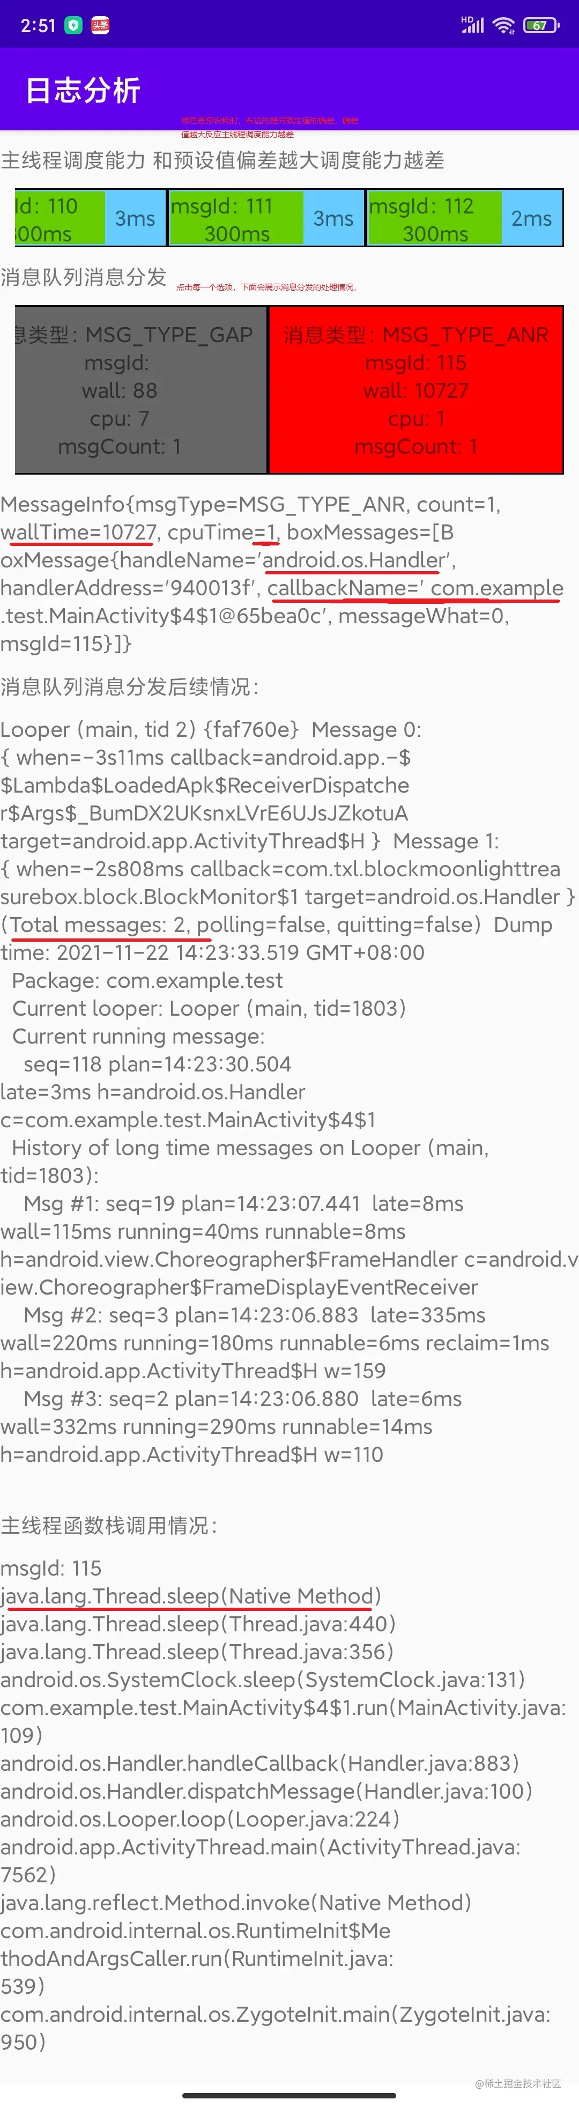The width and height of the screenshot is (579, 2107).
Task: Tap the underlined Total messages: 2 text
Action: coord(98,925)
